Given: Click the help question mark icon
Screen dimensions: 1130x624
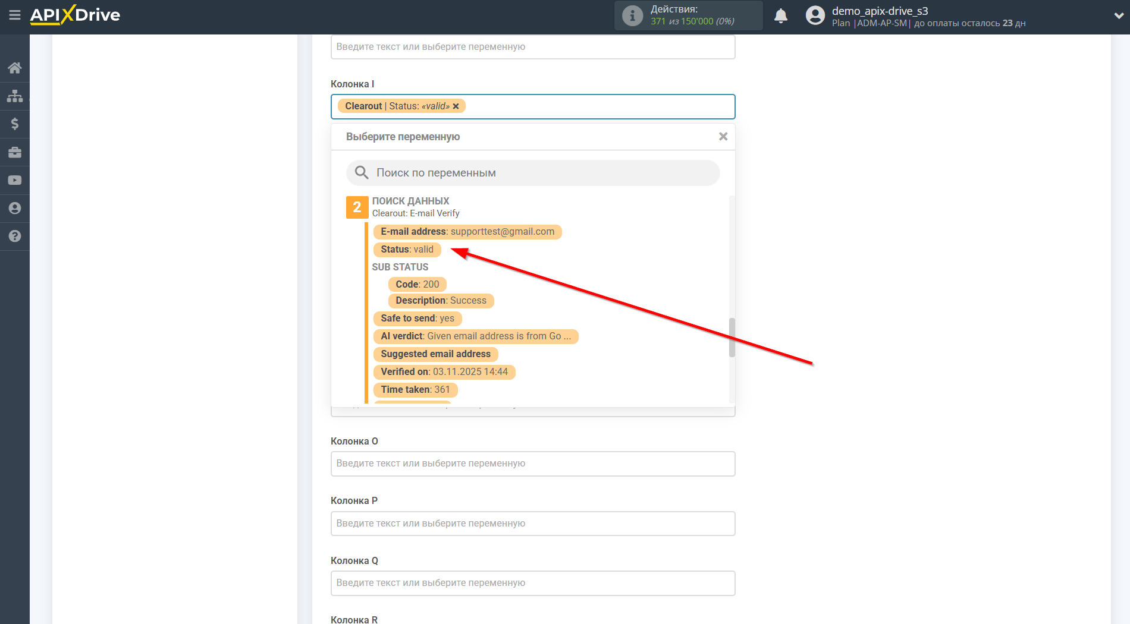Looking at the screenshot, I should 15,236.
